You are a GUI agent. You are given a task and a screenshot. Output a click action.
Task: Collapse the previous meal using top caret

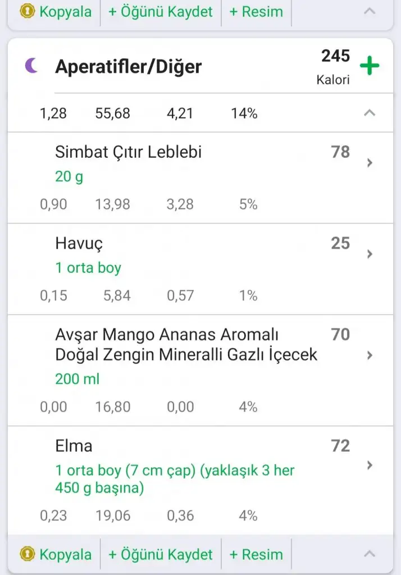click(369, 11)
